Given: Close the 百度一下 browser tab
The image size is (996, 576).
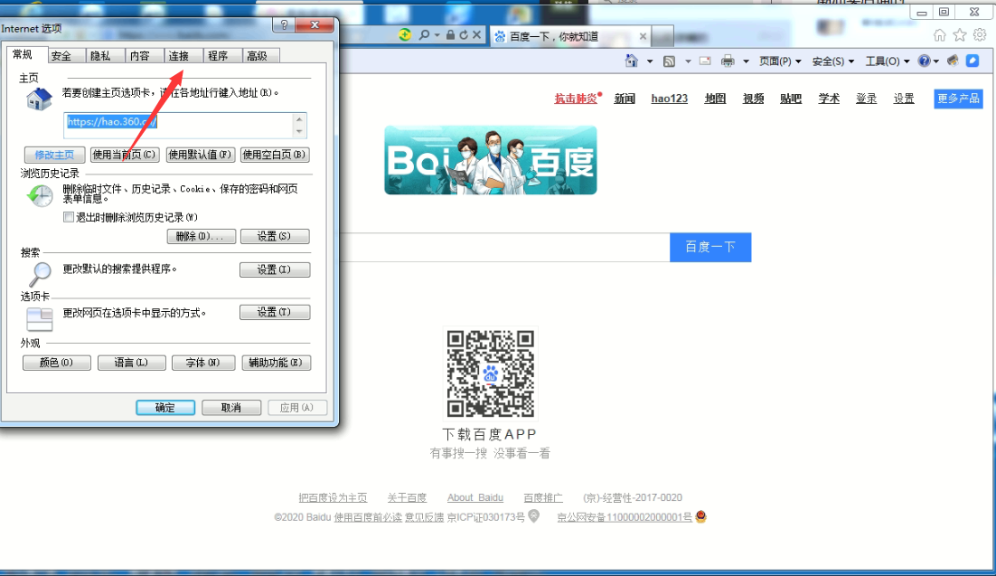Looking at the screenshot, I should click(643, 36).
